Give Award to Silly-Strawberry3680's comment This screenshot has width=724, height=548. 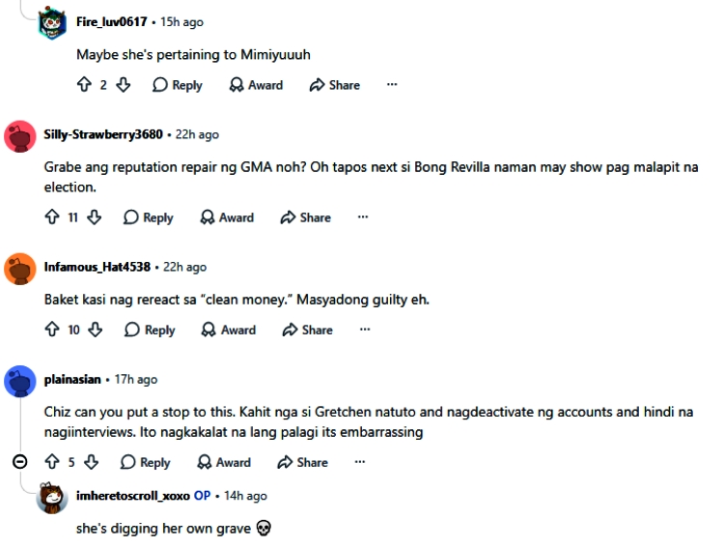tap(227, 217)
